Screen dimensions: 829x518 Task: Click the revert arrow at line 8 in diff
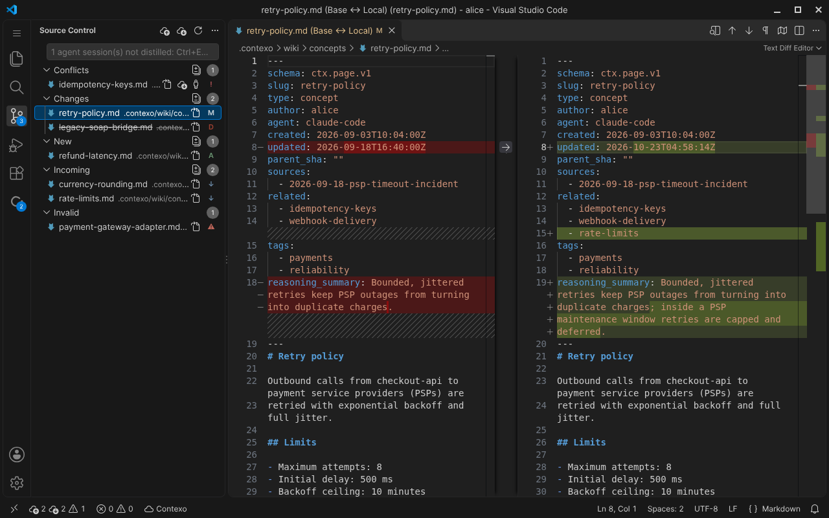[x=506, y=148]
